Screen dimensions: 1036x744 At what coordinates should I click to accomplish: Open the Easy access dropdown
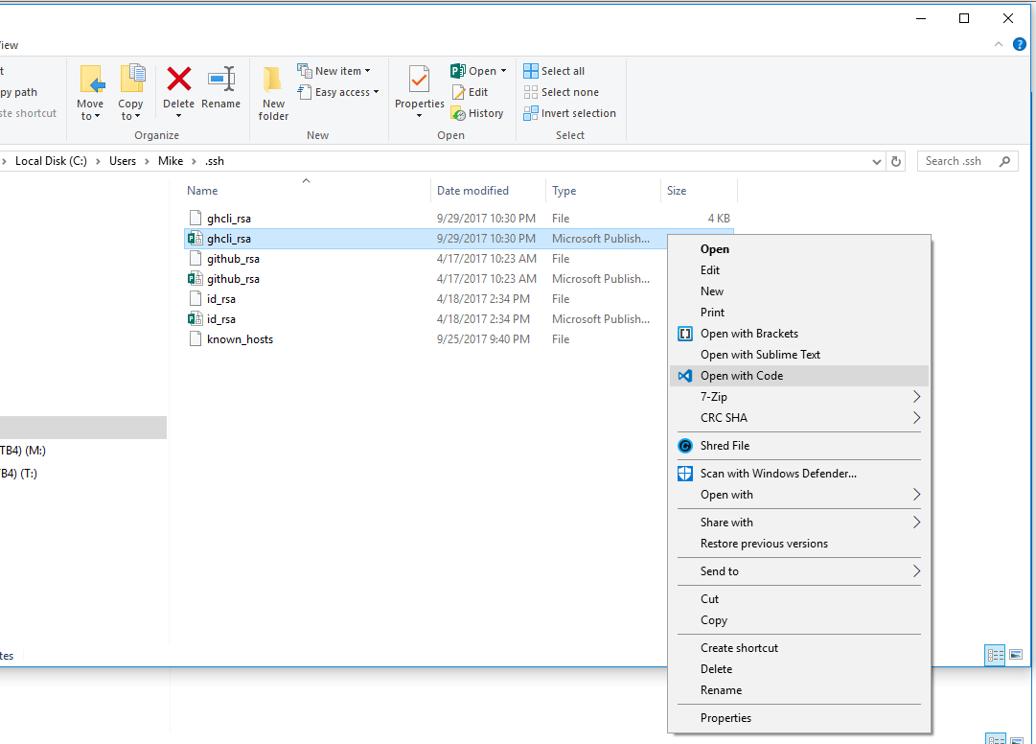pos(338,92)
